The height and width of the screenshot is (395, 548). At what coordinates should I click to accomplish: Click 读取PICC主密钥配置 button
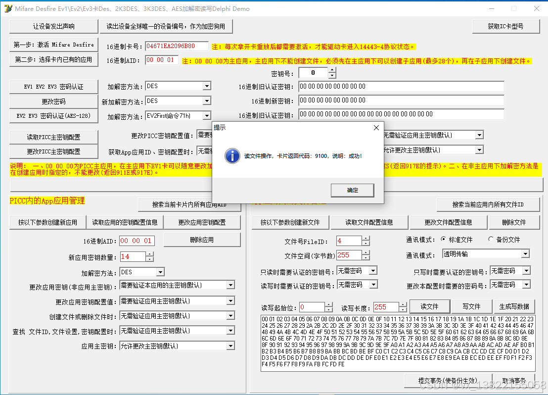click(x=54, y=137)
